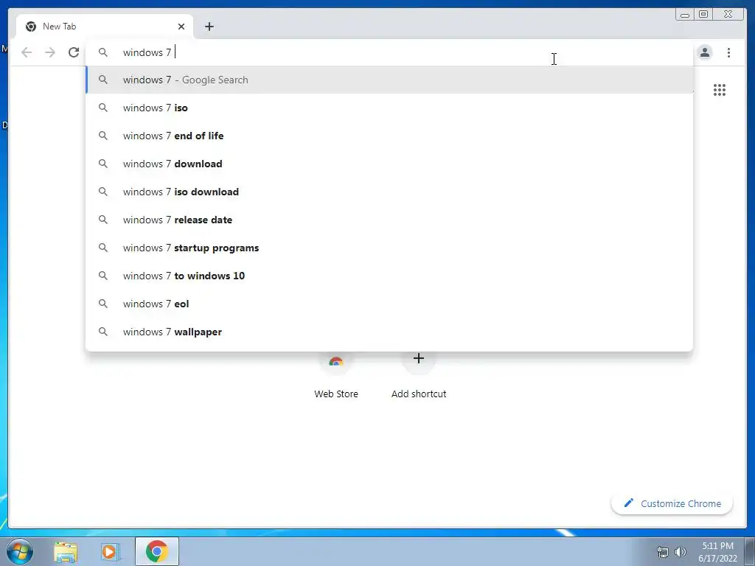Image resolution: width=755 pixels, height=566 pixels.
Task: Click the browser forward arrow
Action: pyautogui.click(x=50, y=52)
